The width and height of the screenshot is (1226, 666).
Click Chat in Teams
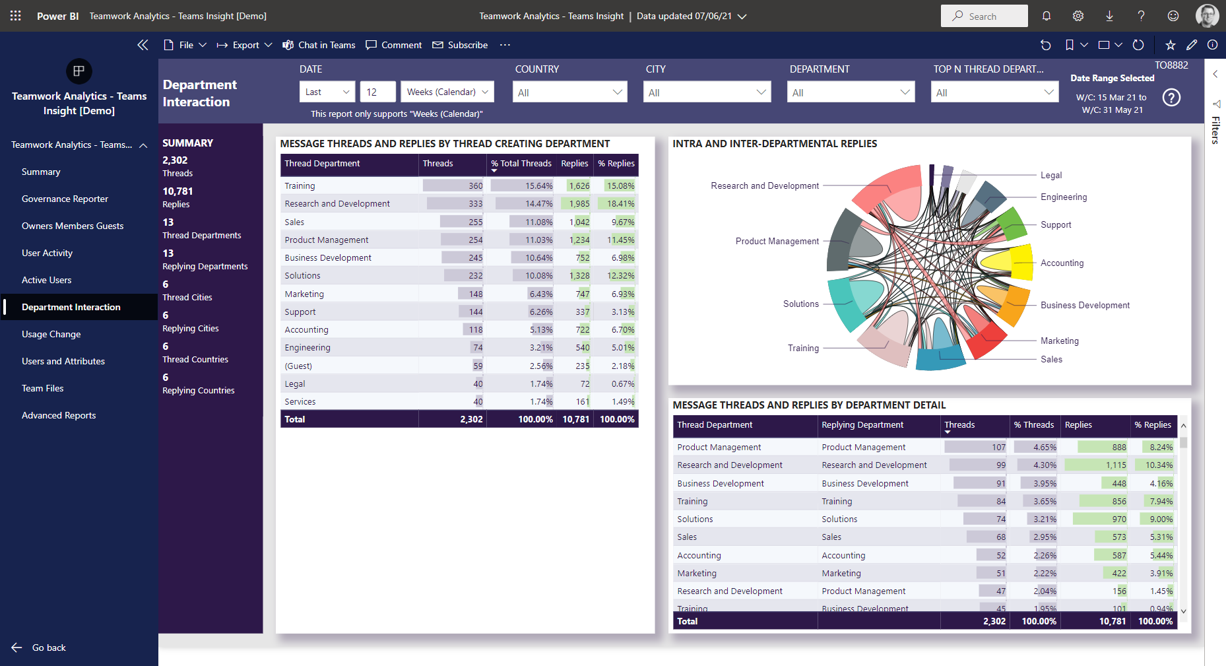(x=319, y=45)
